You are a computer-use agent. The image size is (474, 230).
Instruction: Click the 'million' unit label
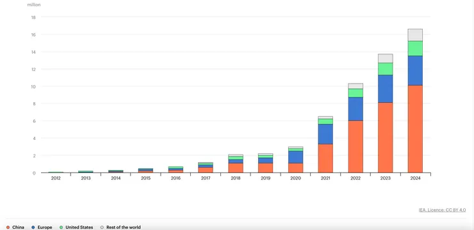pos(34,5)
